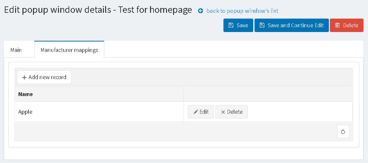Click the plus icon beside Add new record
Viewport: 368px width, 163px height.
(24, 77)
